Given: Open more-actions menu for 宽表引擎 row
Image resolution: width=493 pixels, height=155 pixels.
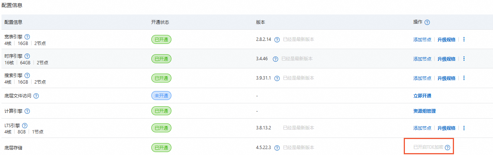Looking at the screenshot, I should 464,39.
